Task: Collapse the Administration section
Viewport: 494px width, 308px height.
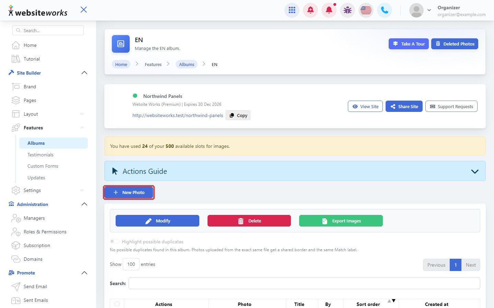Action: click(84, 204)
